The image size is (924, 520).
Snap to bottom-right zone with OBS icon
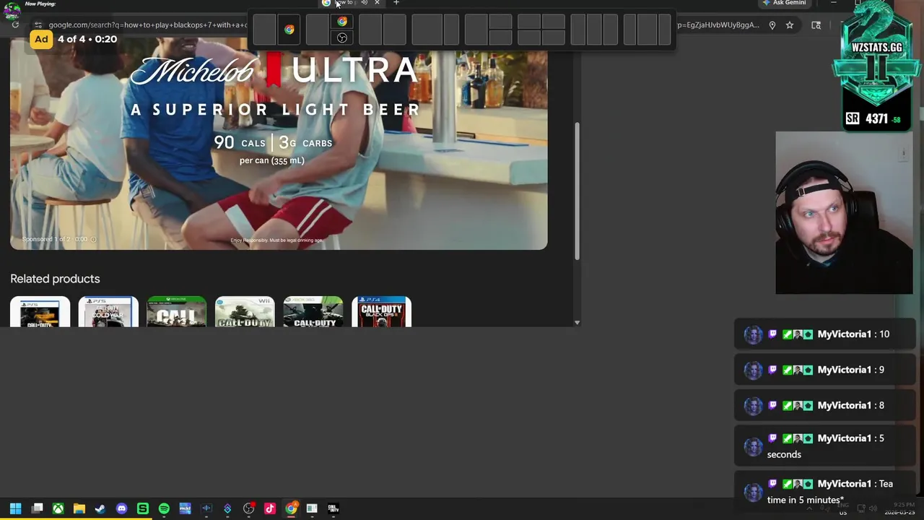pos(342,38)
